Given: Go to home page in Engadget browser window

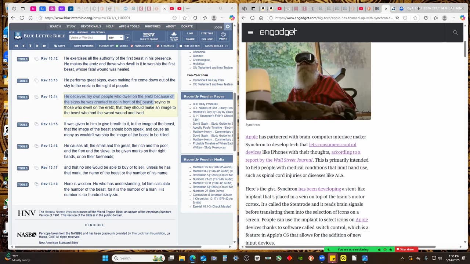Looking at the screenshot, I should click(x=261, y=18).
